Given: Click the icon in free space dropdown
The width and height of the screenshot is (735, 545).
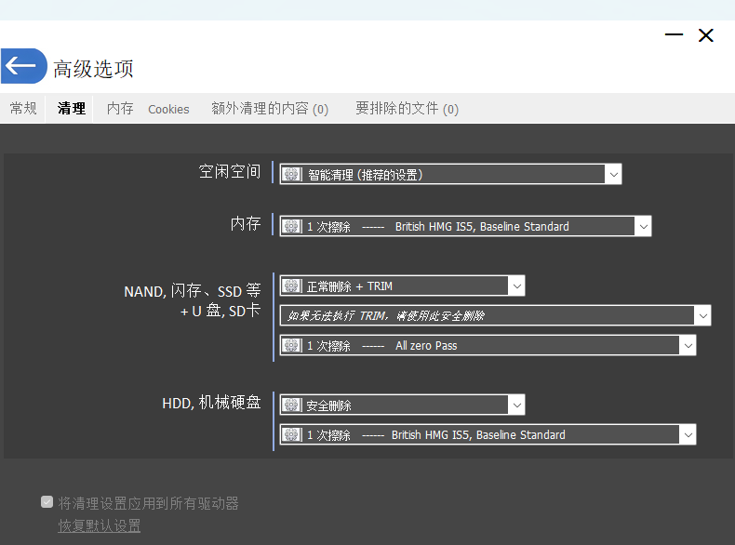Looking at the screenshot, I should pos(292,174).
